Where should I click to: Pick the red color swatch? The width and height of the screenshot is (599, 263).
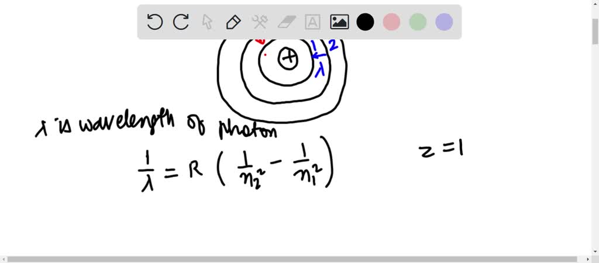[x=391, y=22]
